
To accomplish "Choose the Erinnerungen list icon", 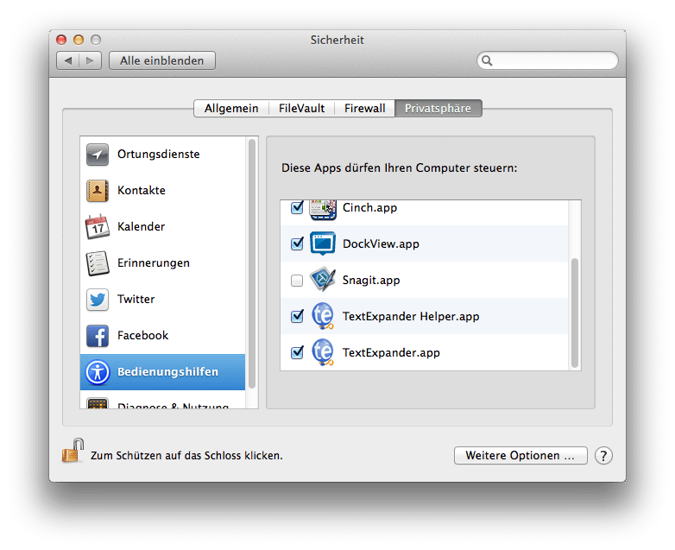I will (98, 263).
